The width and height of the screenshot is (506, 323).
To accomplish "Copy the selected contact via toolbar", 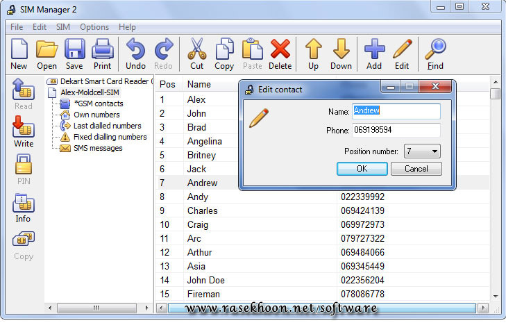I will point(224,53).
